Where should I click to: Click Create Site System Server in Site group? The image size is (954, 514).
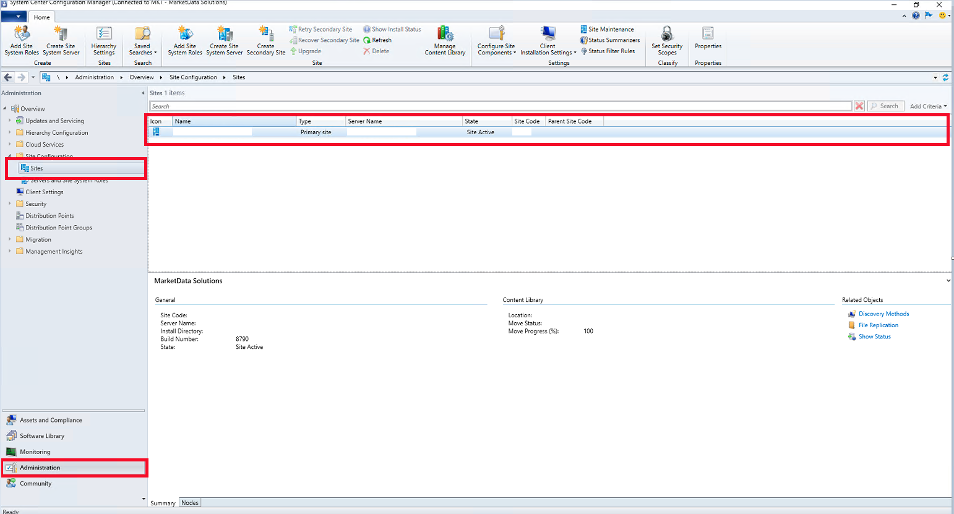[224, 40]
